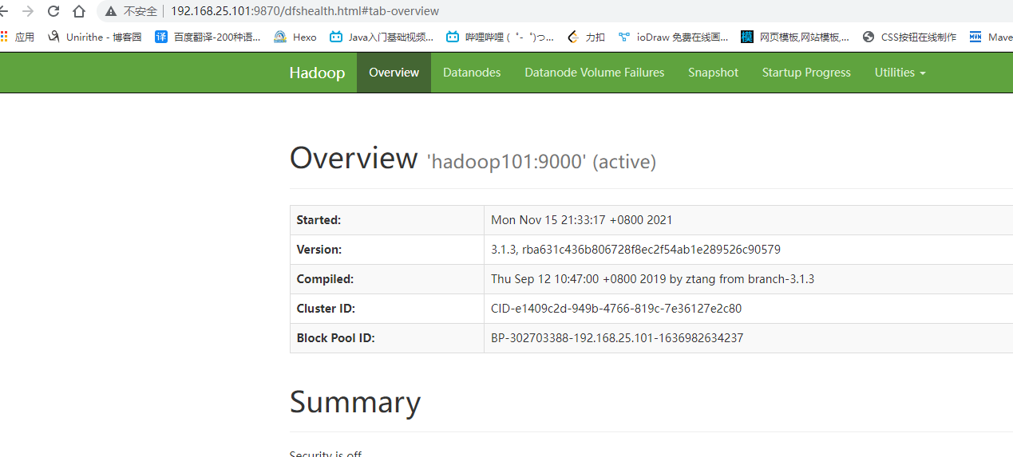This screenshot has height=457, width=1013.
Task: Open the 百度翻译 bookmark
Action: point(208,37)
